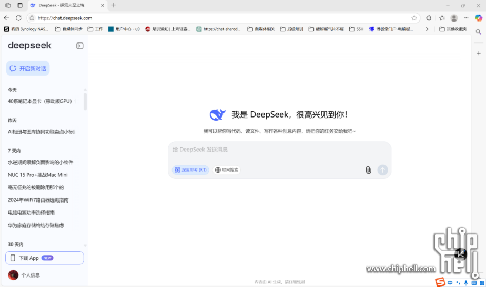Click chat history scrollbar thumb
Screen dimensions: 486x287
85,101
